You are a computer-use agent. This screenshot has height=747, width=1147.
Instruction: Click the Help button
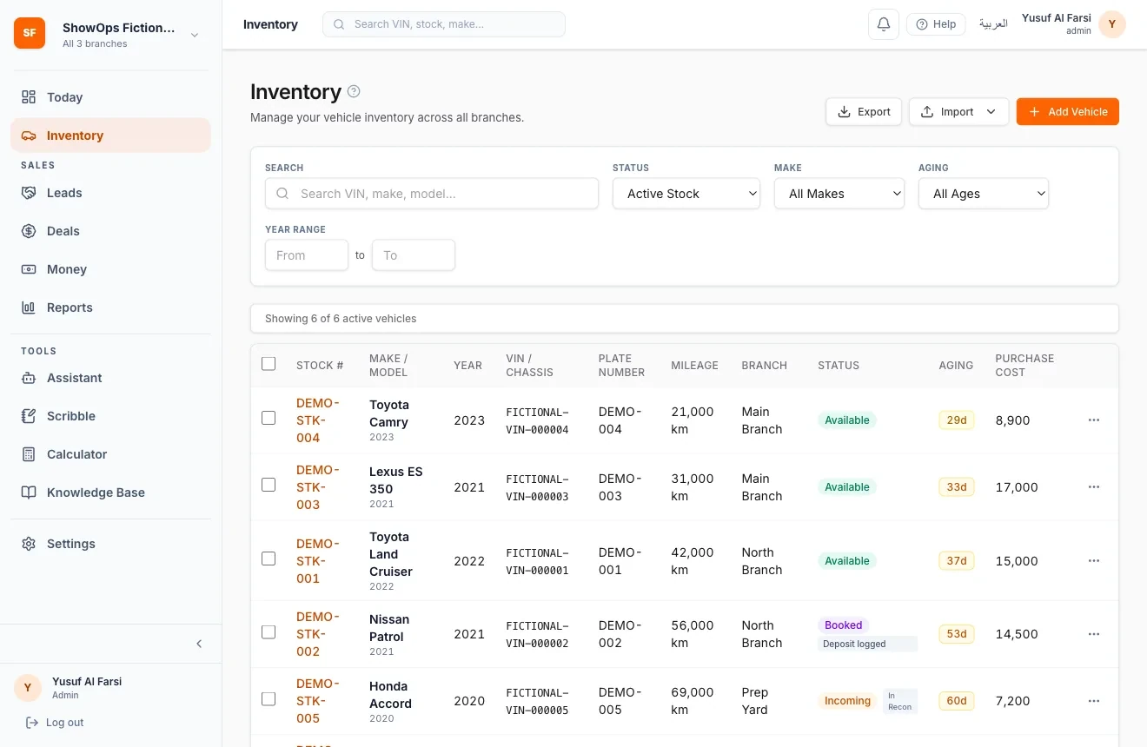(936, 24)
